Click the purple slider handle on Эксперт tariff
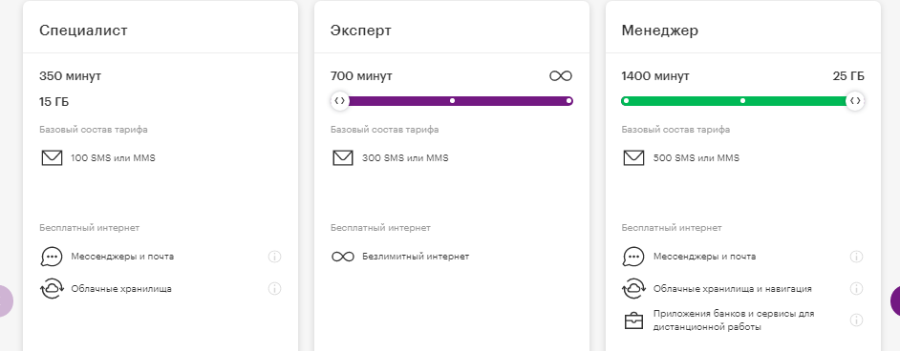Image resolution: width=900 pixels, height=351 pixels. [340, 101]
